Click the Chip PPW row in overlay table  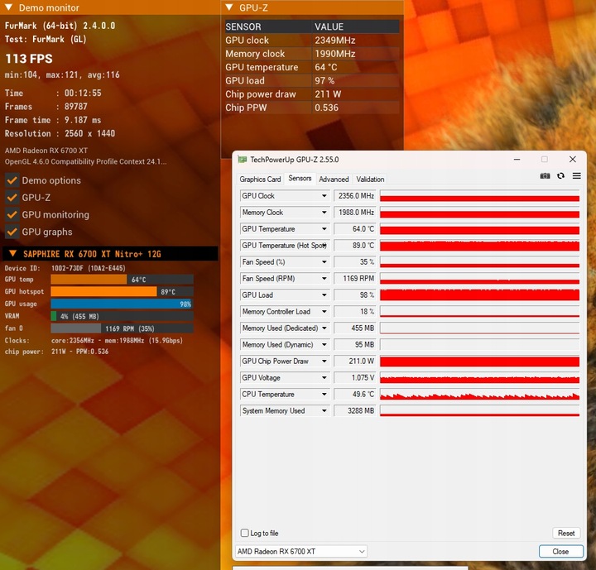[x=312, y=108]
